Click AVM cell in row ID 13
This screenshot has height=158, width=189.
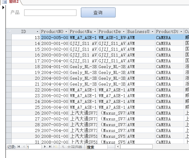[x=141, y=38]
